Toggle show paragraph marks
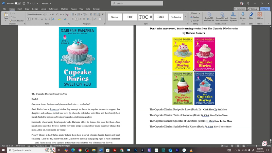This screenshot has width=272, height=153. click(x=103, y=14)
